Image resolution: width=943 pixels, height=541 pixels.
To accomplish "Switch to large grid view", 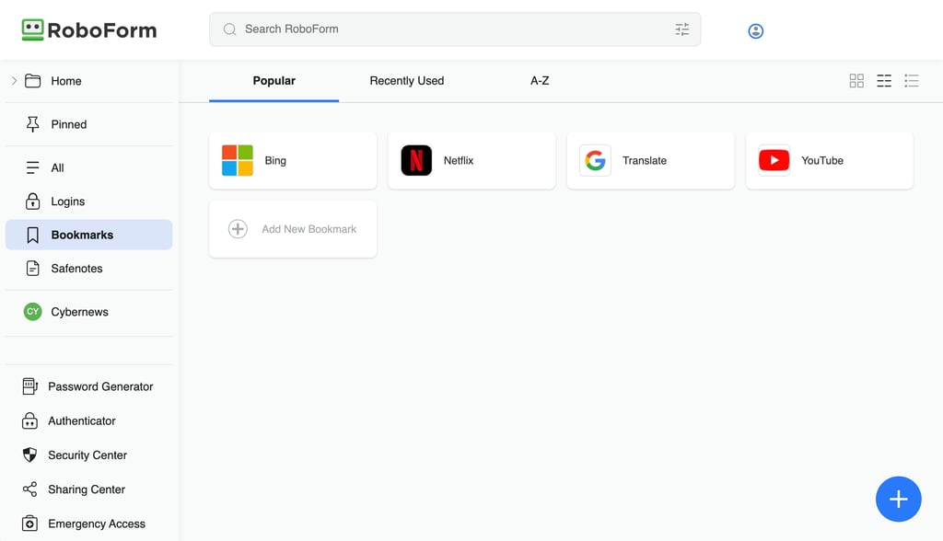I will click(x=856, y=81).
